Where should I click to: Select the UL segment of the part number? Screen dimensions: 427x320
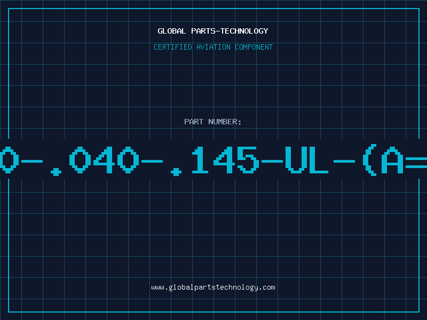pos(306,159)
